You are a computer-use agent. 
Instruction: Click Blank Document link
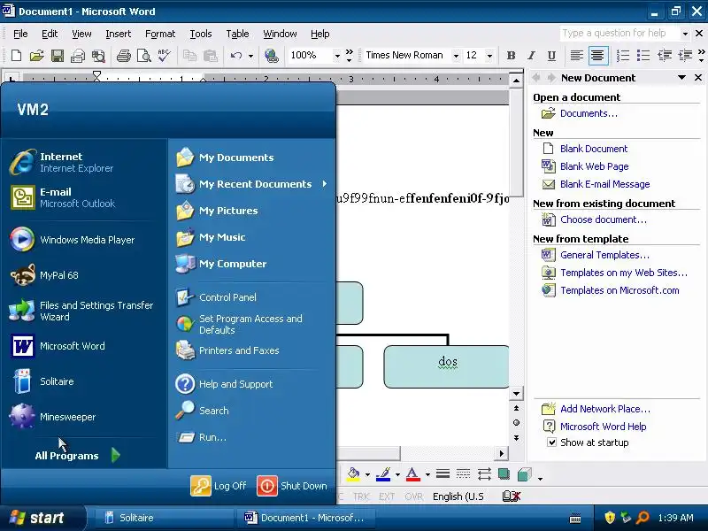pos(594,149)
